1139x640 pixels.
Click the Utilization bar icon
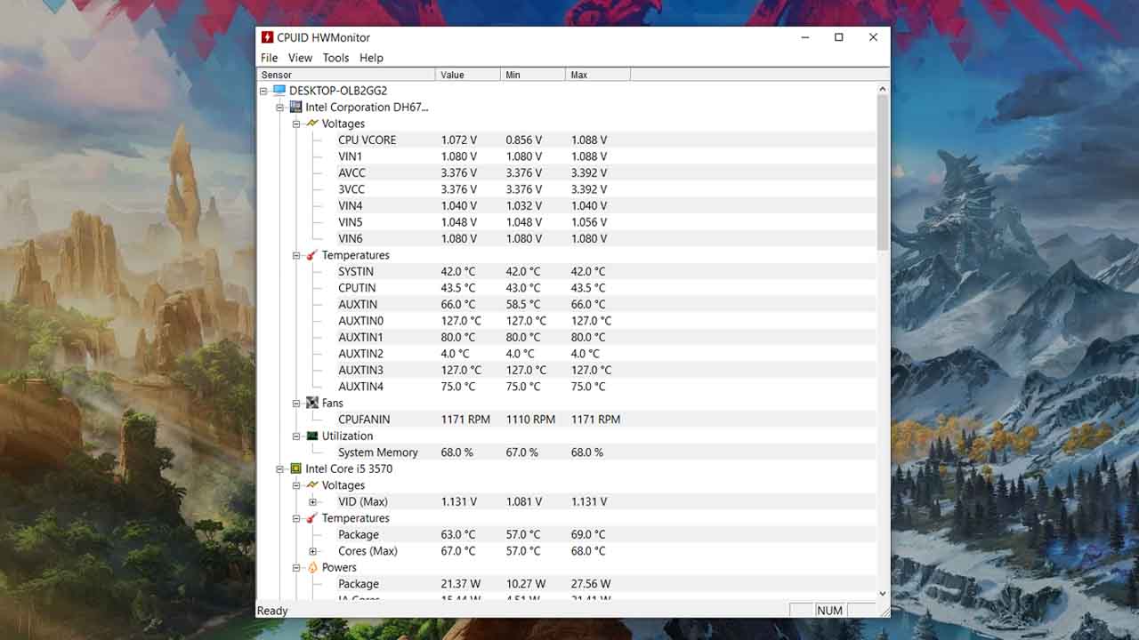(x=312, y=436)
